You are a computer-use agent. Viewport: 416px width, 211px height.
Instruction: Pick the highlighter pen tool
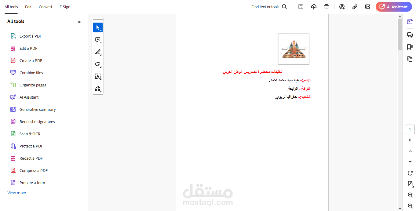[x=98, y=52]
